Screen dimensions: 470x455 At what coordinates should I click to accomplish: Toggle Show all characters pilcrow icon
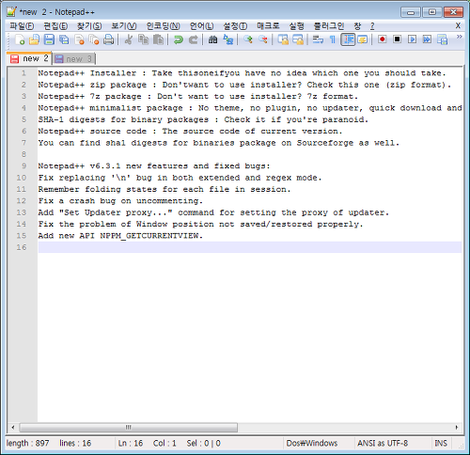click(x=333, y=39)
